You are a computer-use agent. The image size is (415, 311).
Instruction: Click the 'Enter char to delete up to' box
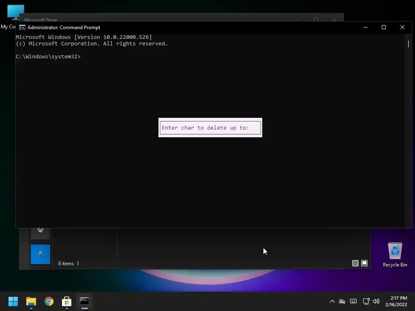tap(210, 128)
